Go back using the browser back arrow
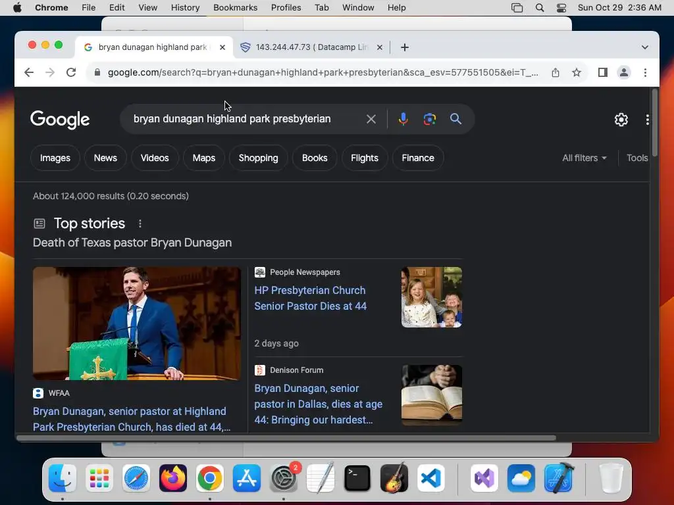The image size is (674, 505). click(29, 72)
